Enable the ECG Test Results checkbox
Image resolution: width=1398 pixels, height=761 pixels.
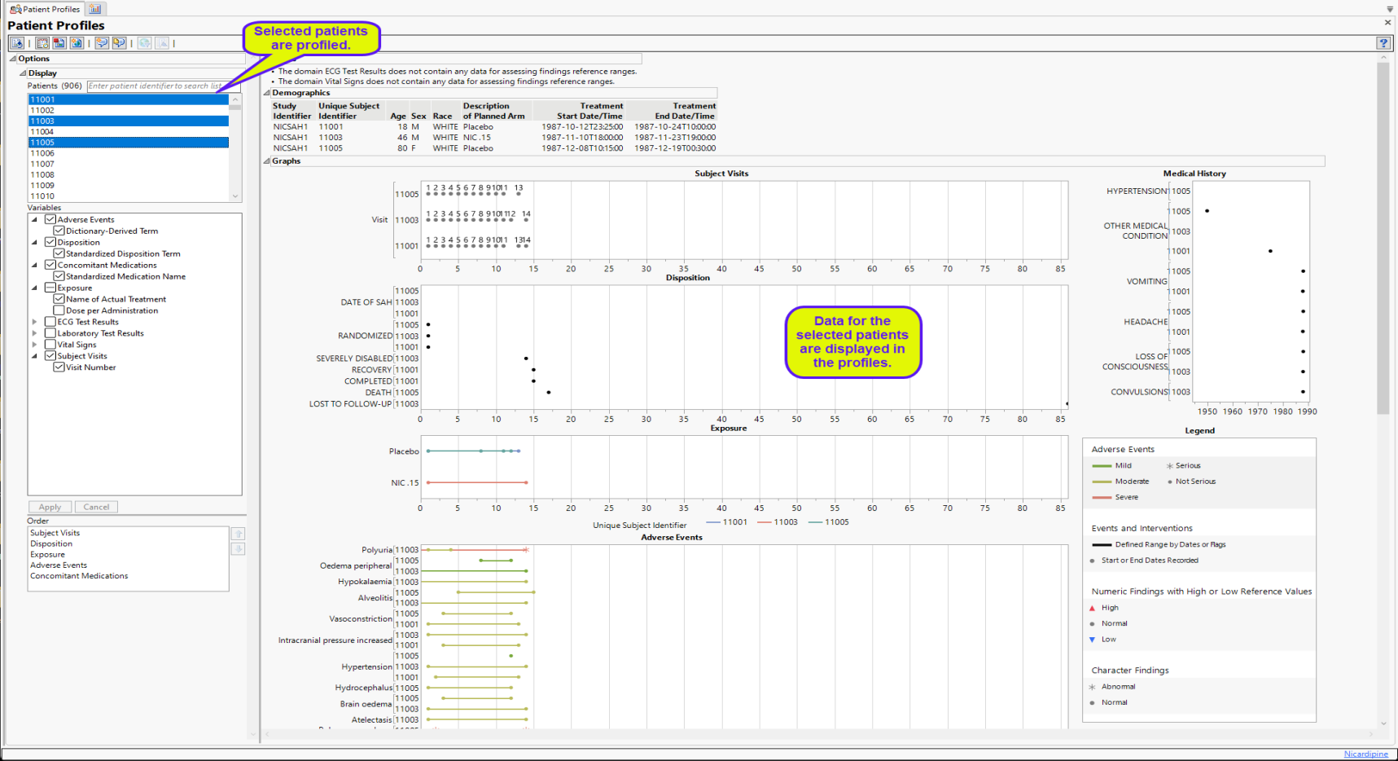tap(50, 322)
